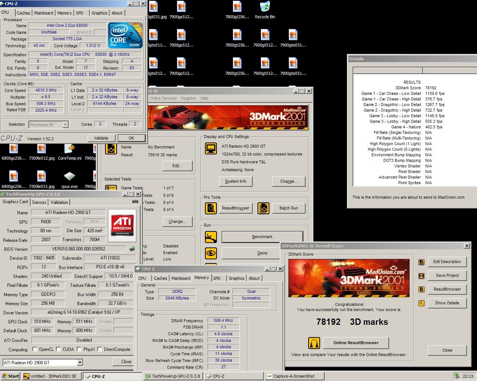Enable the OpenCL checkbox

(35, 349)
